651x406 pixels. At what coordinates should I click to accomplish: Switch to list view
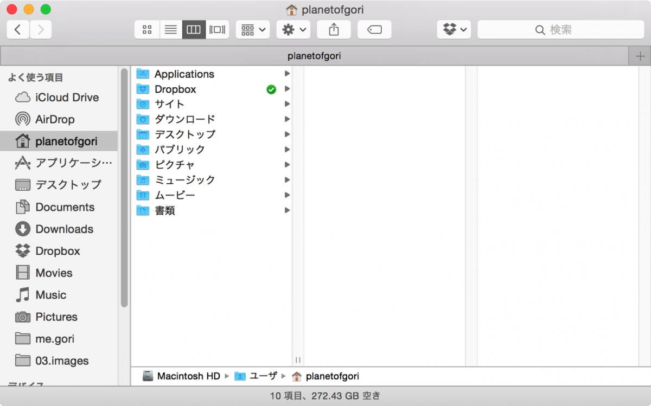(170, 29)
